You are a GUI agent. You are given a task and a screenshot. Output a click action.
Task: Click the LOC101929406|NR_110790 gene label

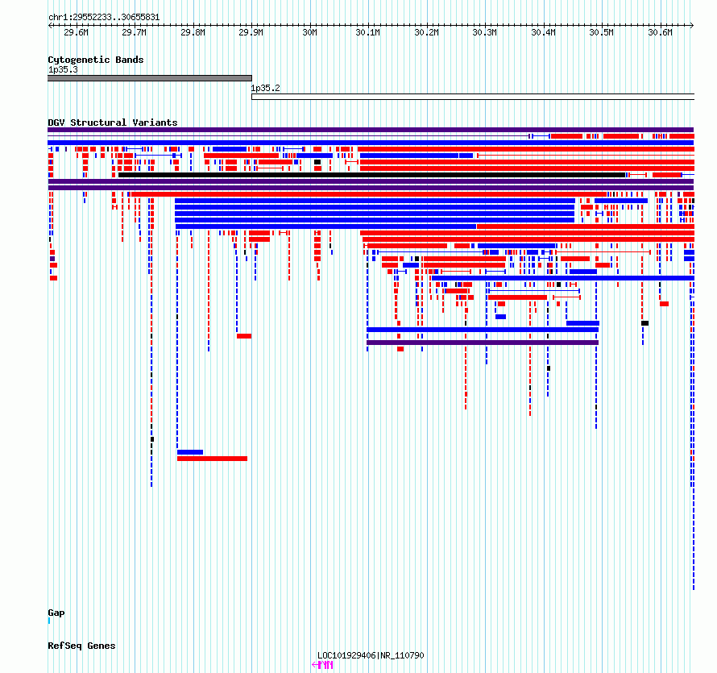click(371, 655)
